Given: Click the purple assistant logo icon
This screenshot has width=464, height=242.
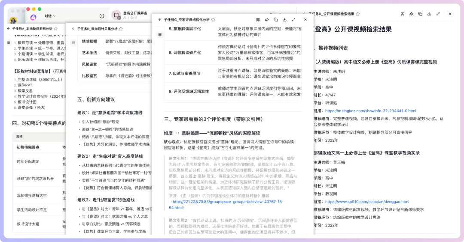Looking at the screenshot, I should (33, 18).
